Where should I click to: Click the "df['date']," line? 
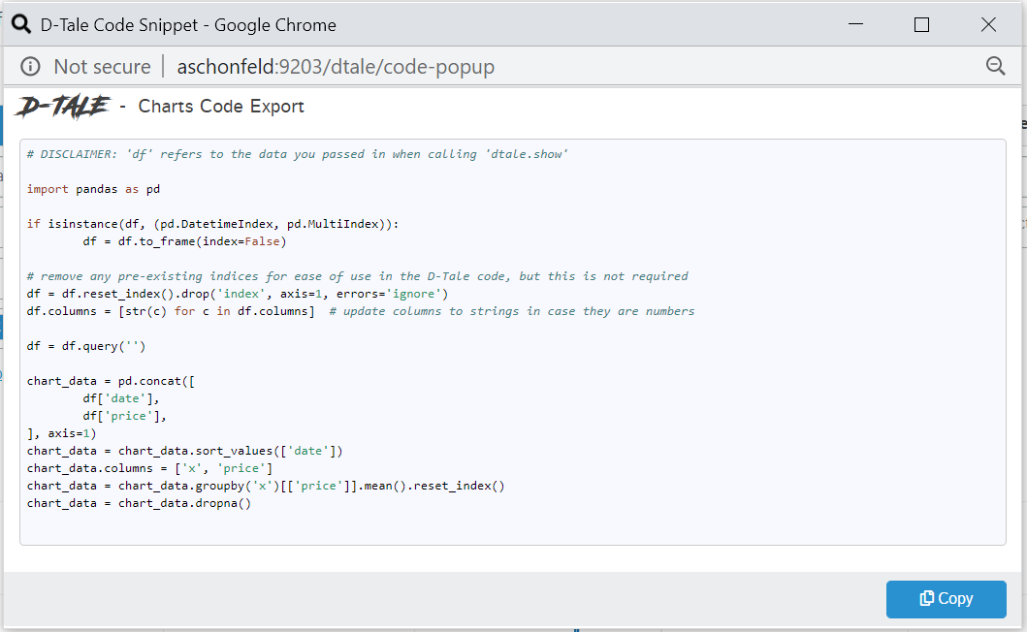(120, 398)
